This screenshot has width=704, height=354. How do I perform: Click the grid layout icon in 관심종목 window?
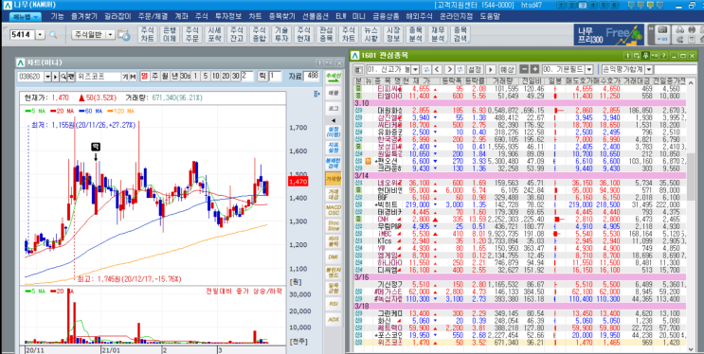358,69
